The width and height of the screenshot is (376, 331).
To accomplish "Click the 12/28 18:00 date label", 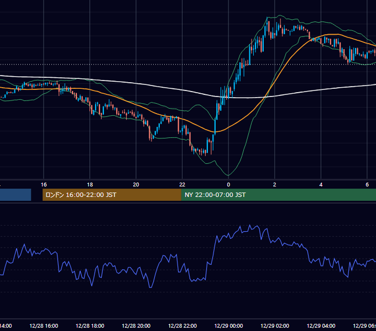I will 90,326.
